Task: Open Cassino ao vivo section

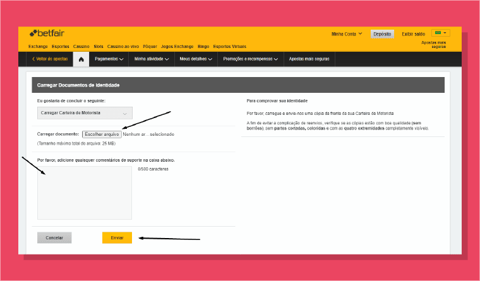Action: 123,47
